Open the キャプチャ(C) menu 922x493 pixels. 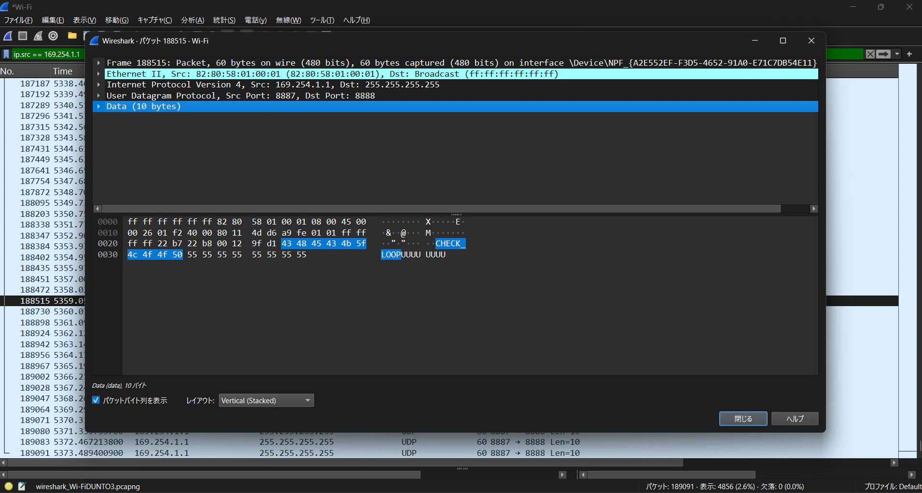tap(154, 20)
